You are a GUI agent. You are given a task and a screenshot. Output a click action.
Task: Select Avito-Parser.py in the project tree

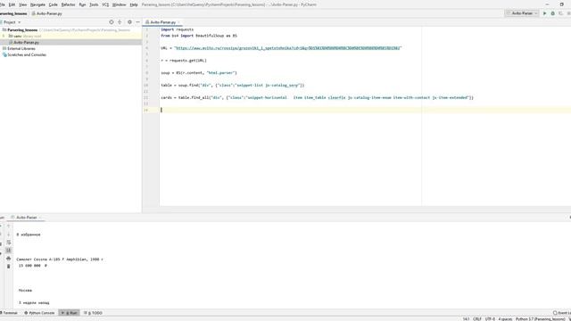(x=26, y=42)
